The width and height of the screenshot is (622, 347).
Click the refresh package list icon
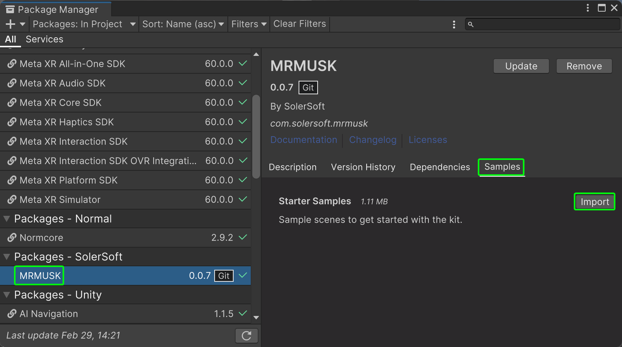[246, 336]
